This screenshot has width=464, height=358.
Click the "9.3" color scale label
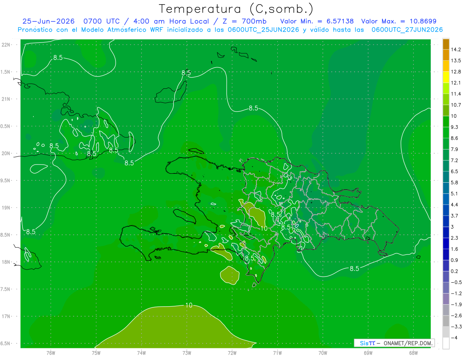pos(454,127)
